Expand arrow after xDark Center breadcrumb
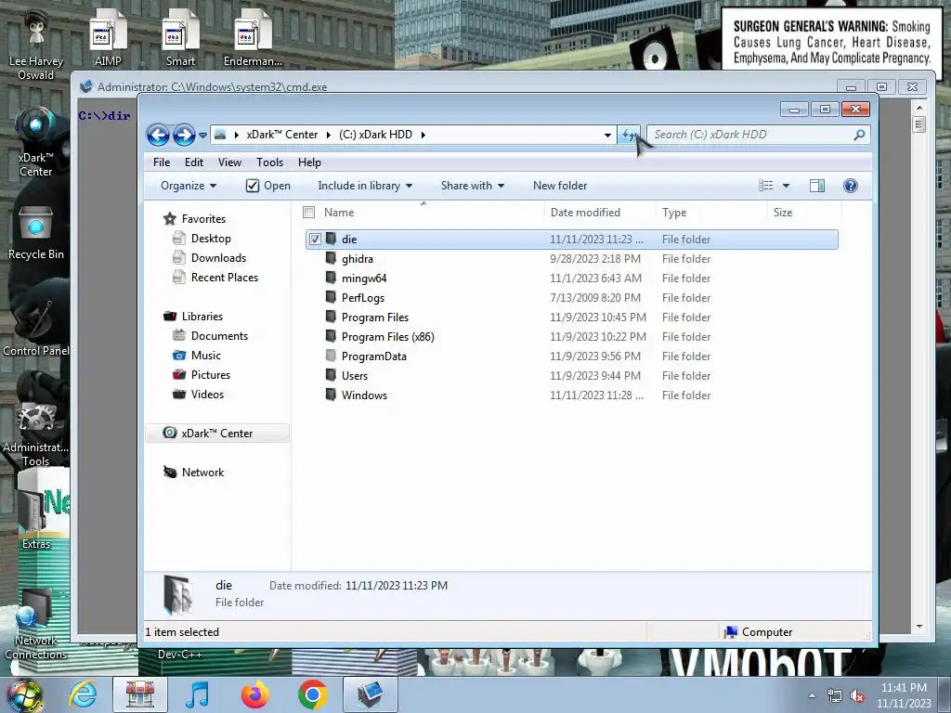Image resolution: width=951 pixels, height=713 pixels. 328,135
